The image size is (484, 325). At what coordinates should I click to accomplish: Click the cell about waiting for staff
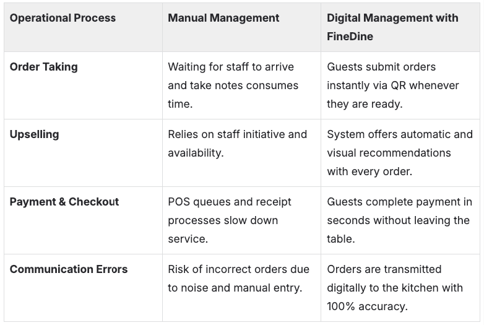tap(233, 85)
